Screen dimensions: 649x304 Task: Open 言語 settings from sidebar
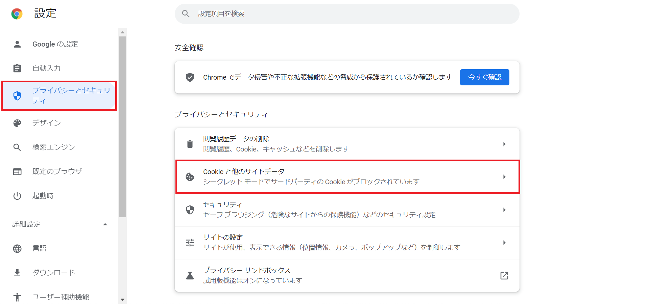coord(40,248)
